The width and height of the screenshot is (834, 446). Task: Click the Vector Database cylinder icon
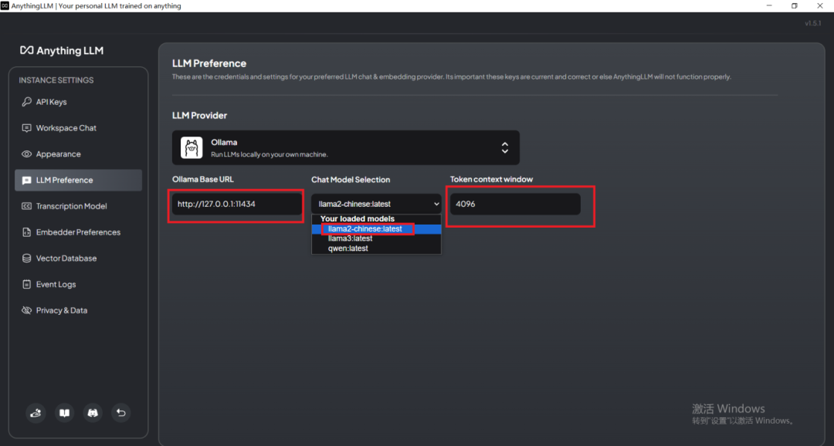tap(26, 258)
